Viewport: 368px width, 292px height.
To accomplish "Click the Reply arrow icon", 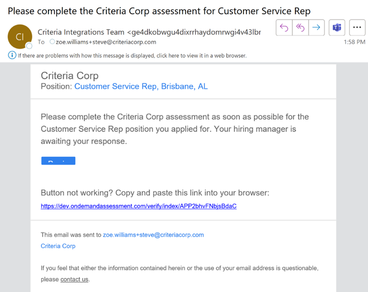I will (284, 28).
